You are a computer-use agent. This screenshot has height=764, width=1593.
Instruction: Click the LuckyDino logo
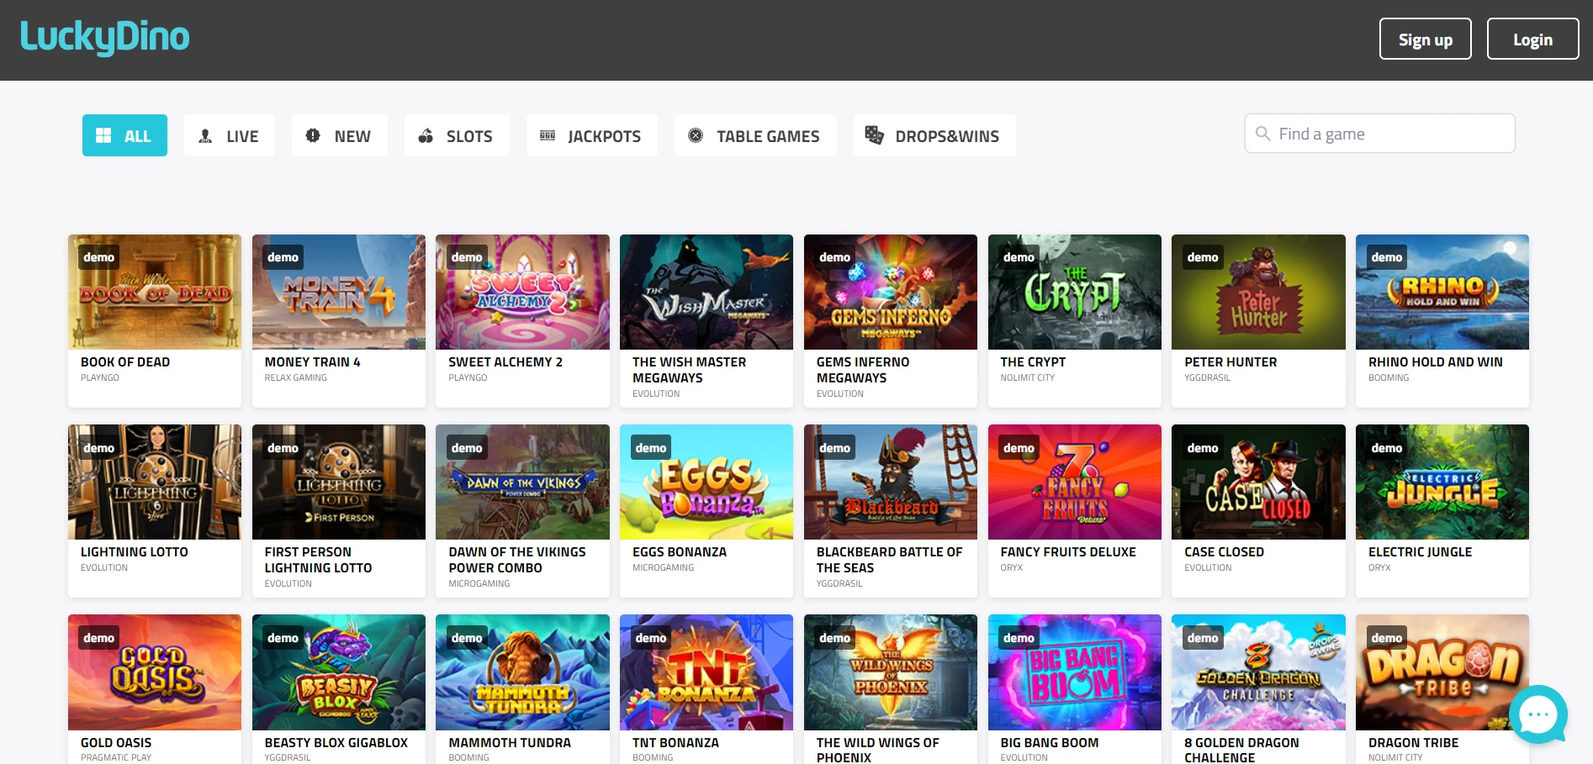point(105,37)
